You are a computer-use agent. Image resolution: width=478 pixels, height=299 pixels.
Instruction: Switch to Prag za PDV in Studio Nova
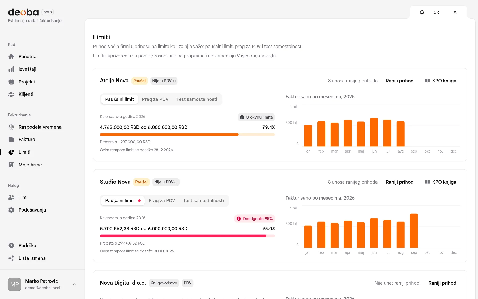pyautogui.click(x=162, y=201)
